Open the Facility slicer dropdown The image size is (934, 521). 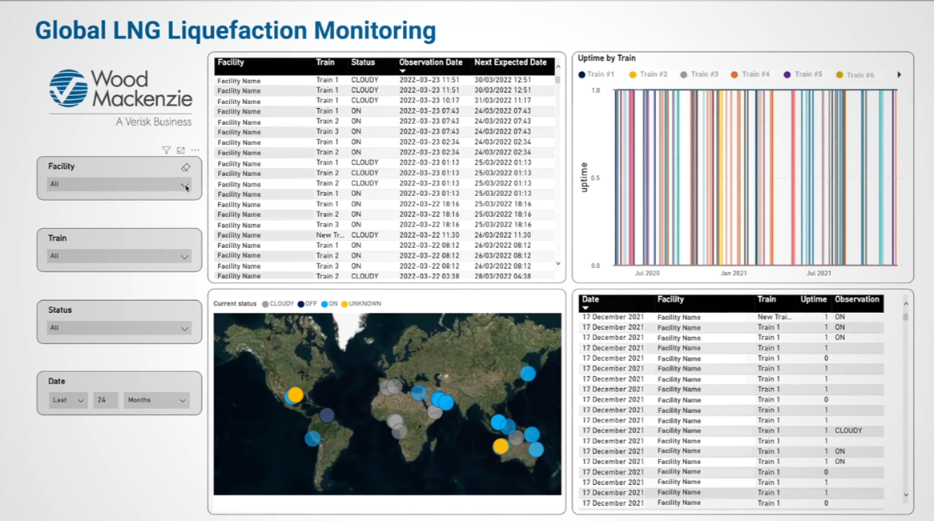click(185, 184)
